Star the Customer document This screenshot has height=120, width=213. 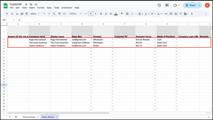pos(26,4)
